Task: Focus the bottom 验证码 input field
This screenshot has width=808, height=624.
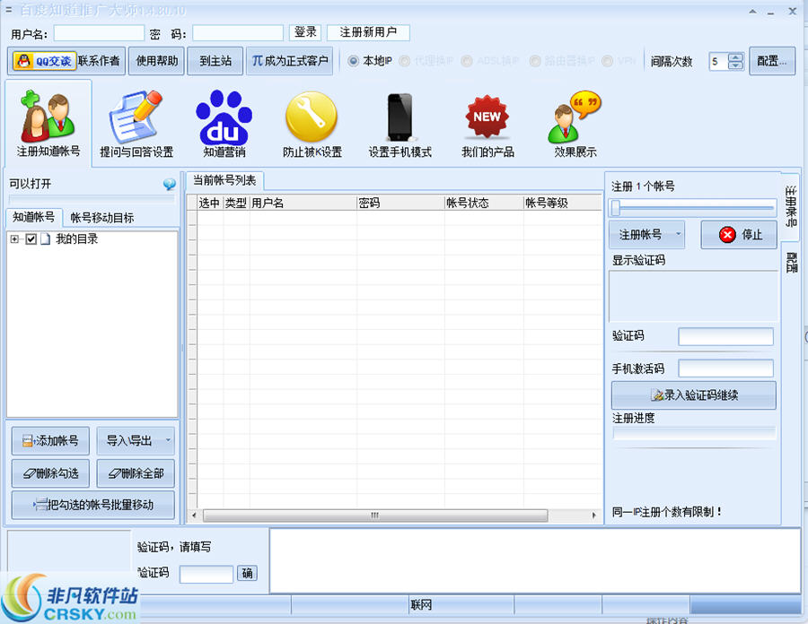Action: (x=206, y=574)
